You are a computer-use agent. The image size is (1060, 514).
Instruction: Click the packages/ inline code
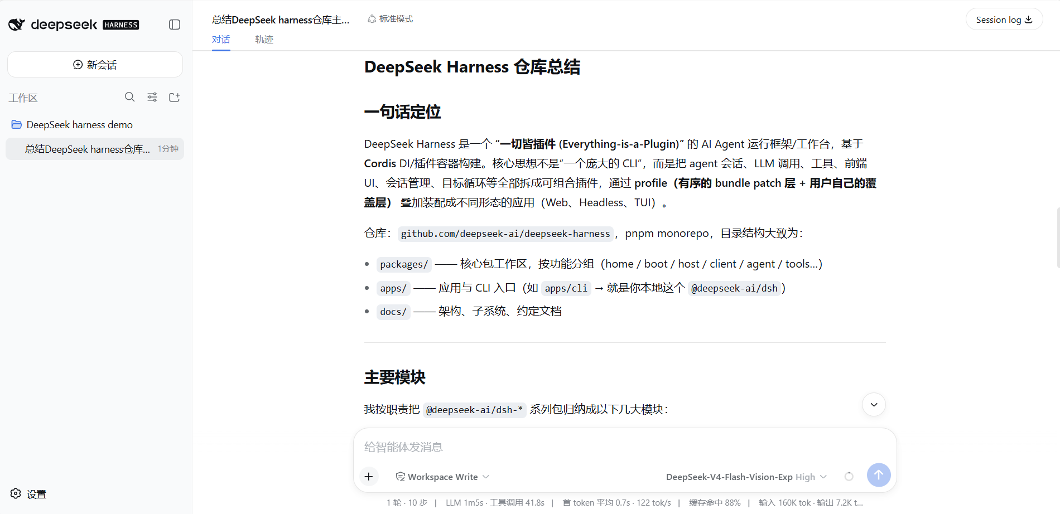[404, 264]
